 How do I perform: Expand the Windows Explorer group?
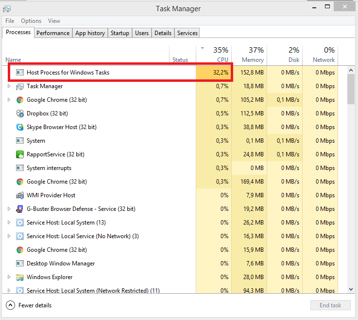click(9, 277)
